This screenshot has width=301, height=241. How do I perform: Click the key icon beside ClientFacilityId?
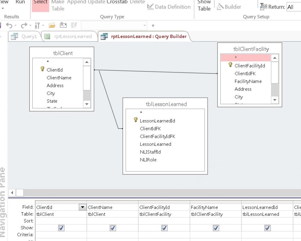pos(230,65)
